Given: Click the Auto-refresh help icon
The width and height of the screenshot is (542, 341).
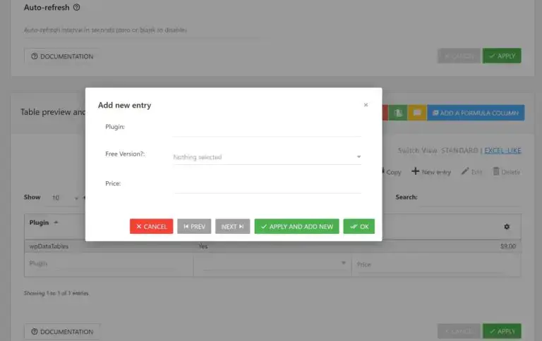Looking at the screenshot, I should pos(77,7).
